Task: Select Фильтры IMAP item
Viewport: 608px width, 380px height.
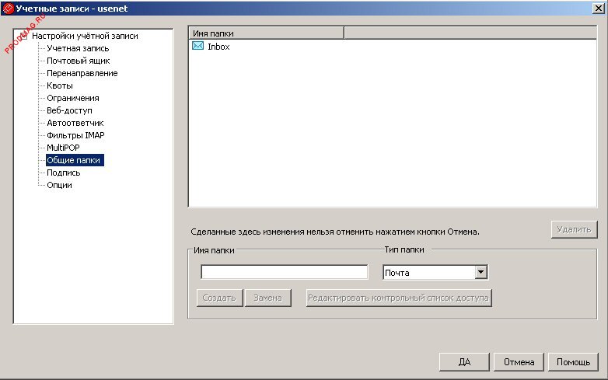Action: (x=75, y=135)
